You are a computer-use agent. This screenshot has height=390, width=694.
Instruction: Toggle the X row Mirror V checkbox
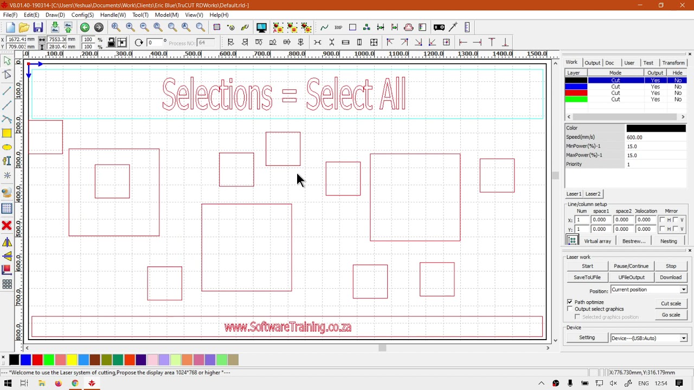pos(676,220)
